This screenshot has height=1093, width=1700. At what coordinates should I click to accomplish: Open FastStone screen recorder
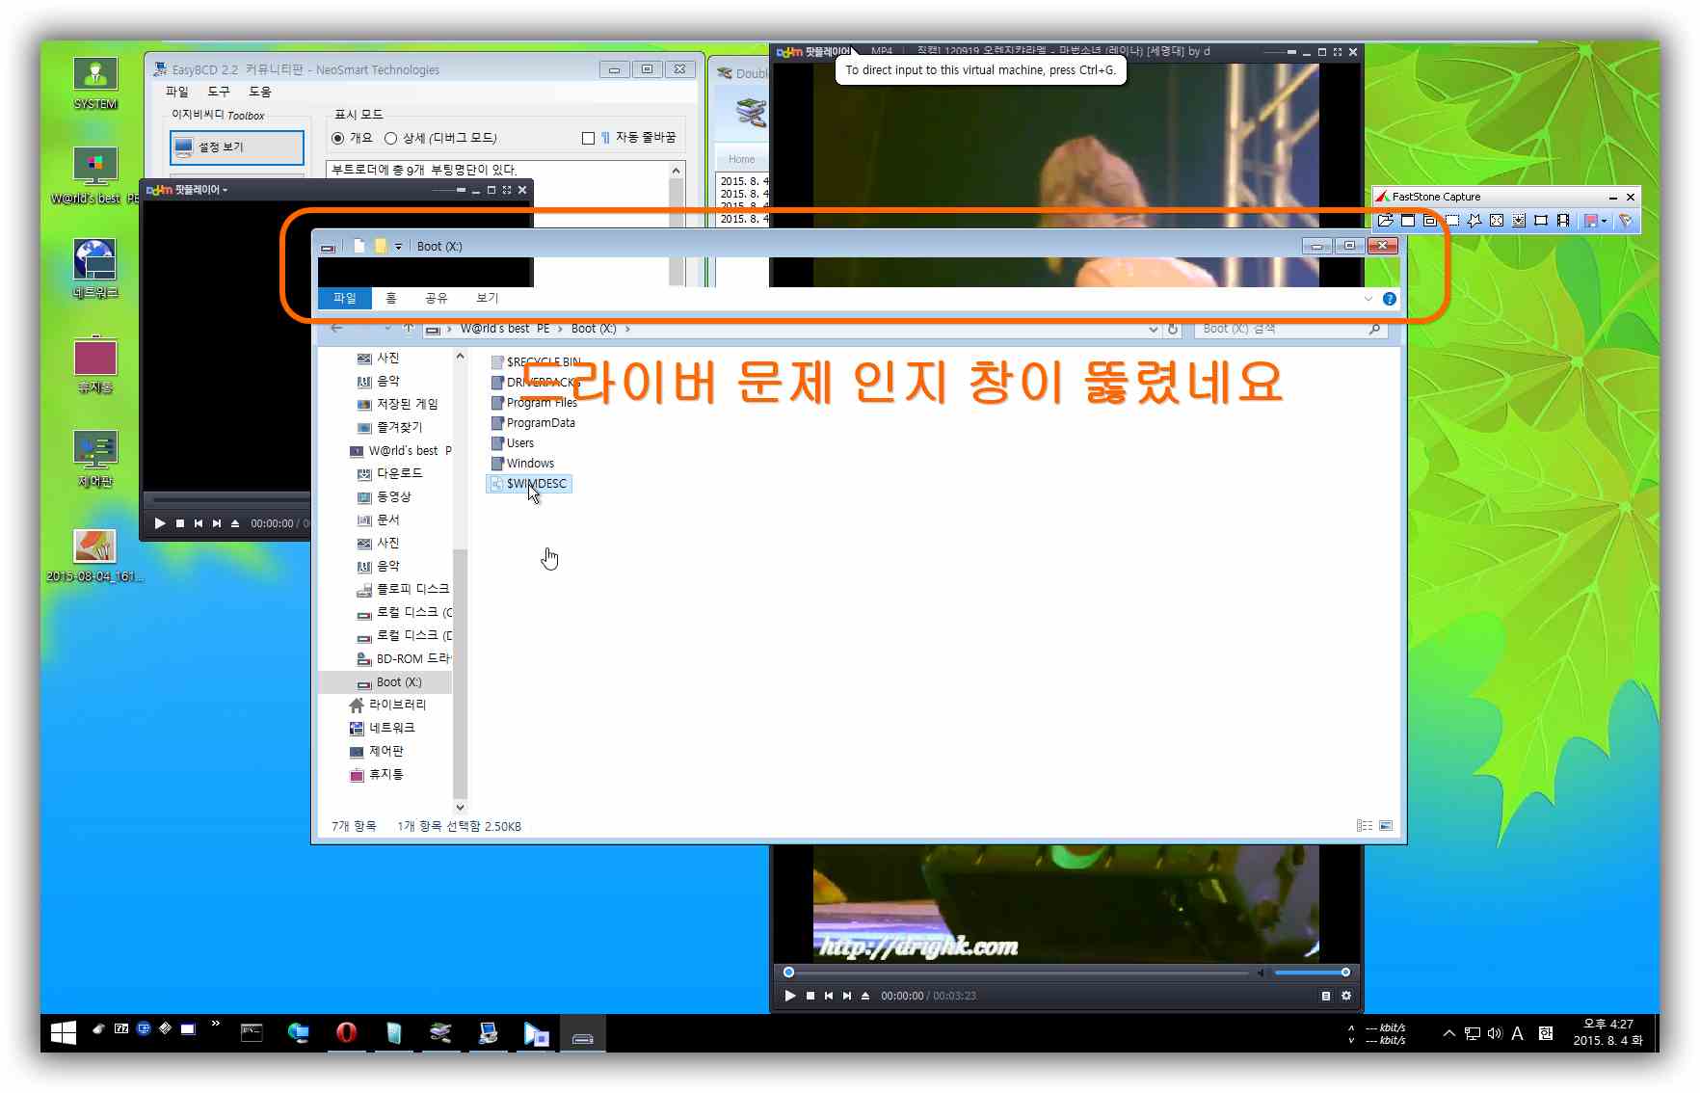pos(1563,221)
